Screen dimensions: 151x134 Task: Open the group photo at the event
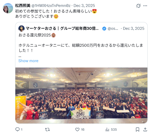tap(81, 95)
